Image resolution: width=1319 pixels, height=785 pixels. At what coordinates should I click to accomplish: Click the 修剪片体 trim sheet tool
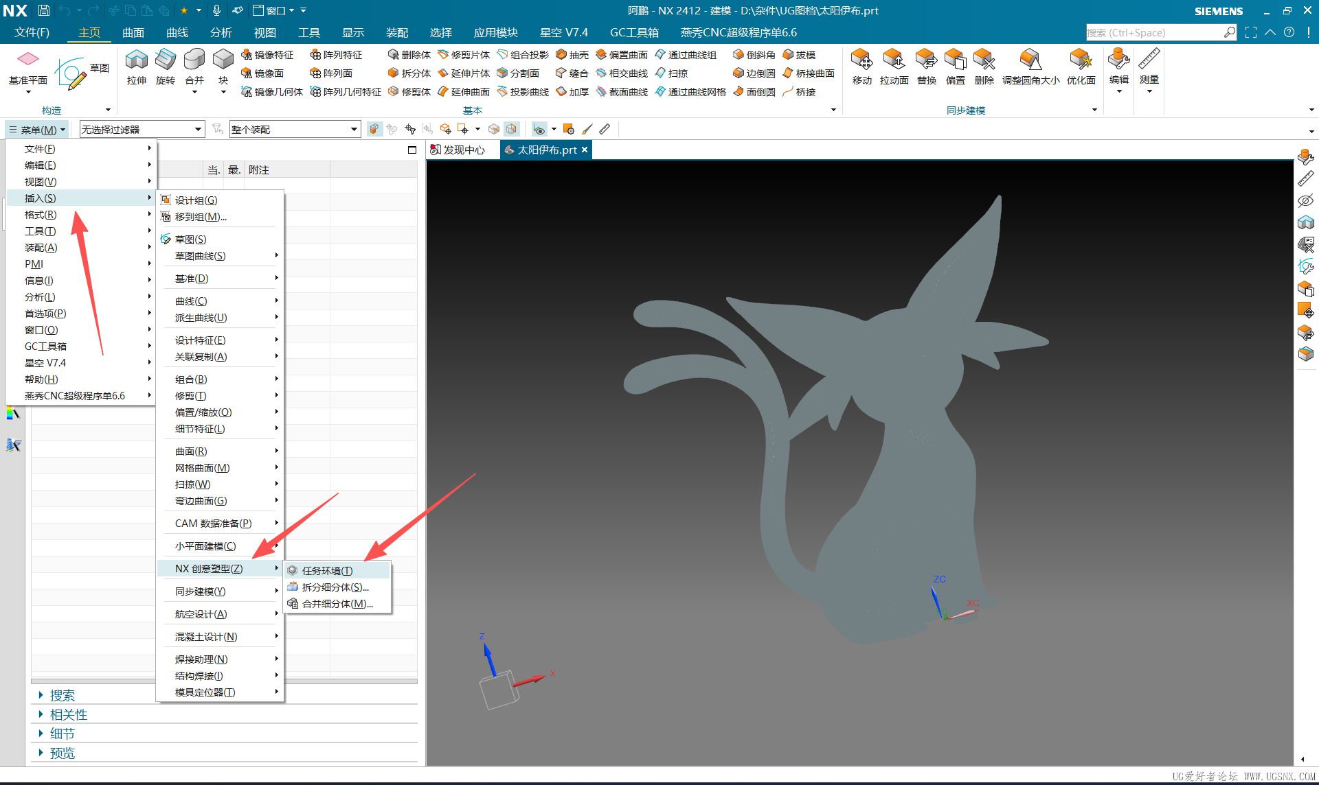point(464,55)
